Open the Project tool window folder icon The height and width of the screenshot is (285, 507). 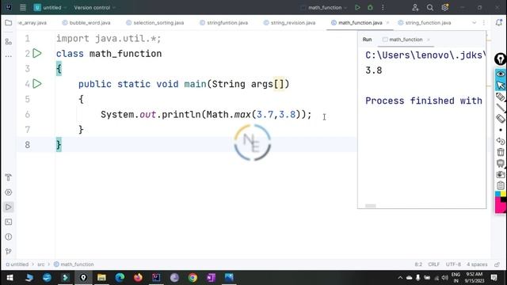pyautogui.click(x=9, y=23)
